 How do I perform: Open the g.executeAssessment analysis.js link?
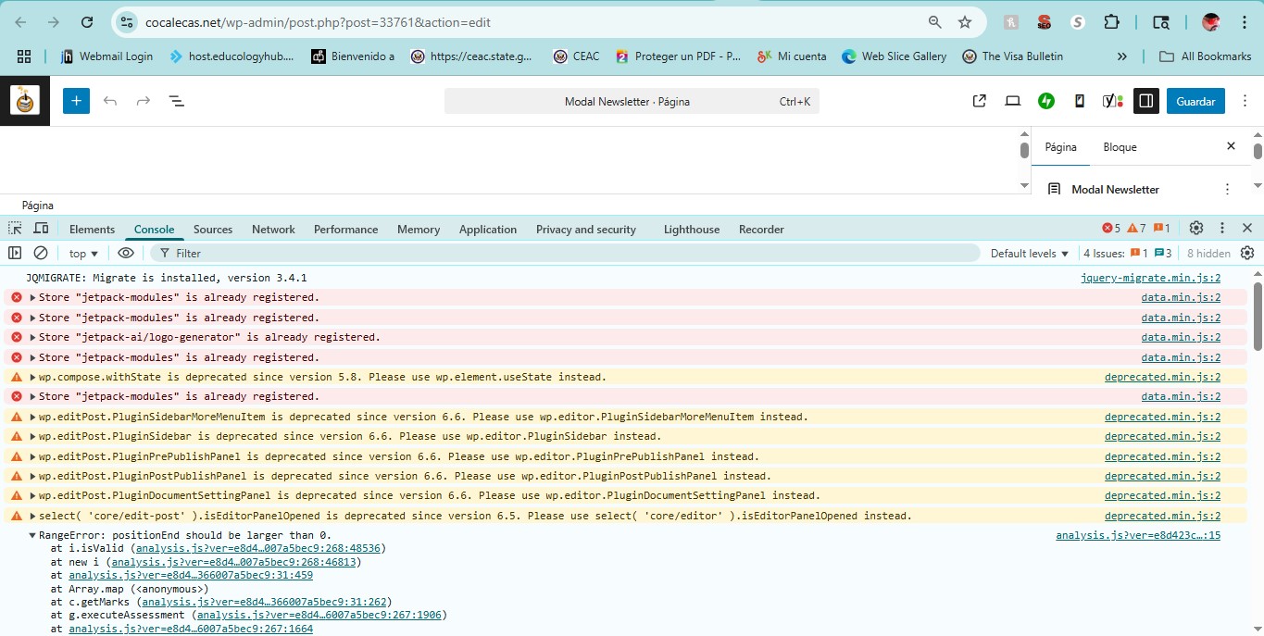[x=320, y=615]
